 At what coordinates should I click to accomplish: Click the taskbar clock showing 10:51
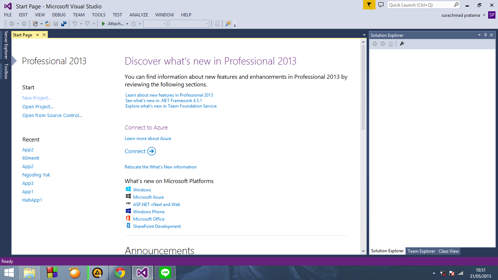click(481, 270)
